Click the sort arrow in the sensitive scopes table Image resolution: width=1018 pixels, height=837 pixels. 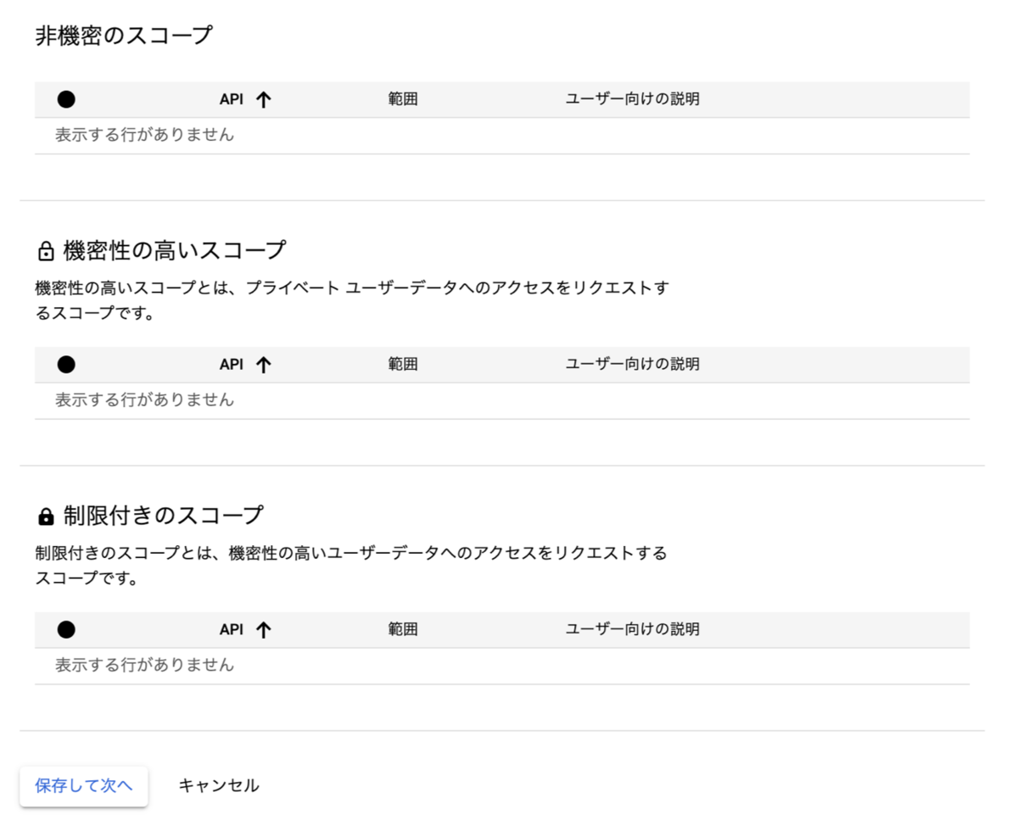(x=264, y=364)
